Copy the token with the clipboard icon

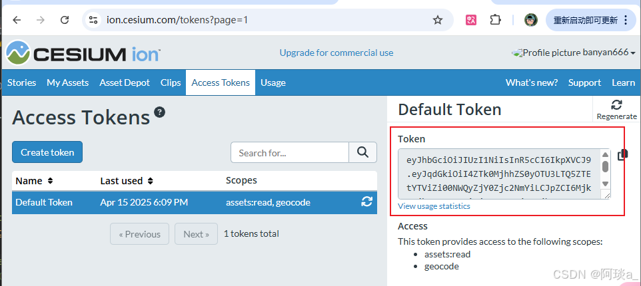(622, 155)
